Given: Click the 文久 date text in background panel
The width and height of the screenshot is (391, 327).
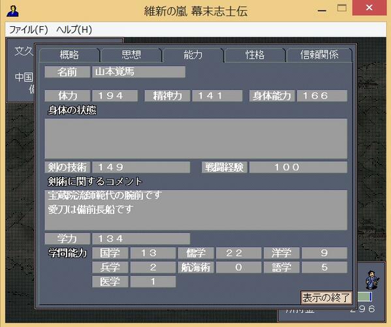Looking at the screenshot, I should 24,52.
